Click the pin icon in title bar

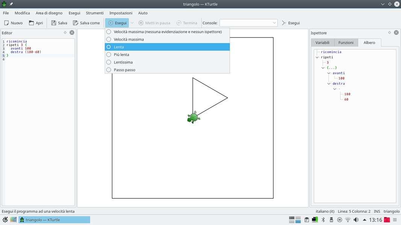tap(11, 4)
